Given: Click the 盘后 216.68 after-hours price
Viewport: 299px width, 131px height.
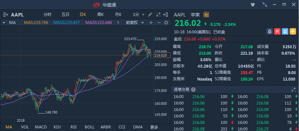Looking at the screenshot, I should 190,39.
